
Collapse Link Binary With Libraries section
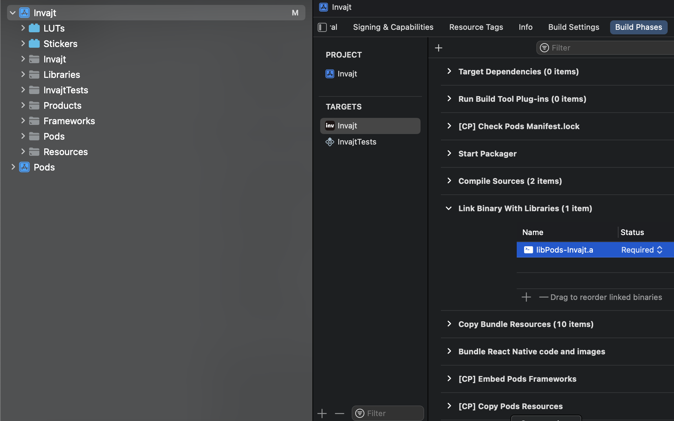coord(449,208)
